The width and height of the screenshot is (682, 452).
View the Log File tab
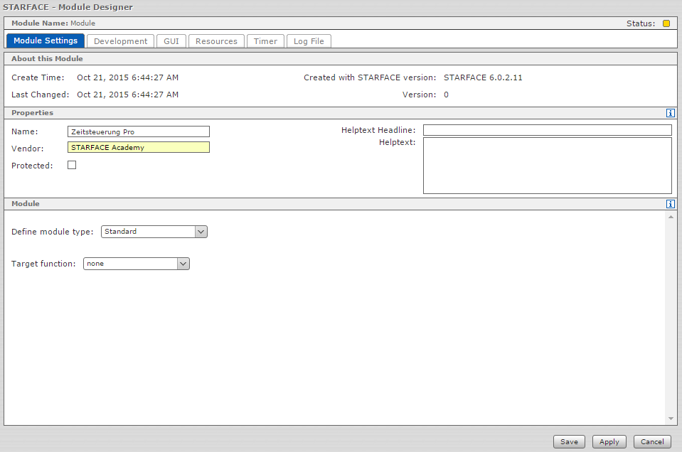click(x=309, y=41)
